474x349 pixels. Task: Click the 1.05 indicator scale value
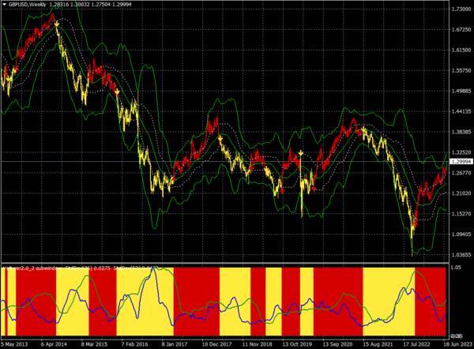(454, 268)
